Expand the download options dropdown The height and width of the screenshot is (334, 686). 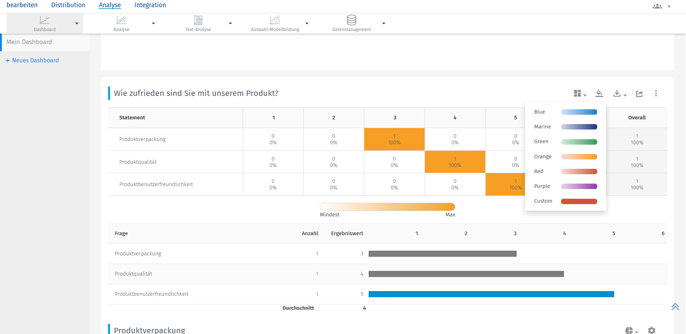(x=620, y=94)
